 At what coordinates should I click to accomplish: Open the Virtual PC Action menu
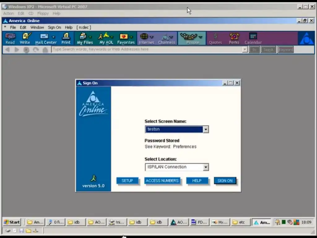pyautogui.click(x=8, y=13)
